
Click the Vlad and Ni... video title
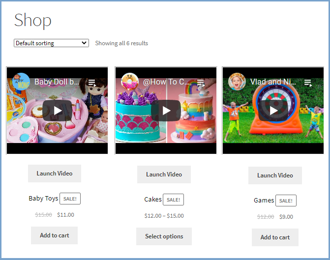click(x=273, y=82)
